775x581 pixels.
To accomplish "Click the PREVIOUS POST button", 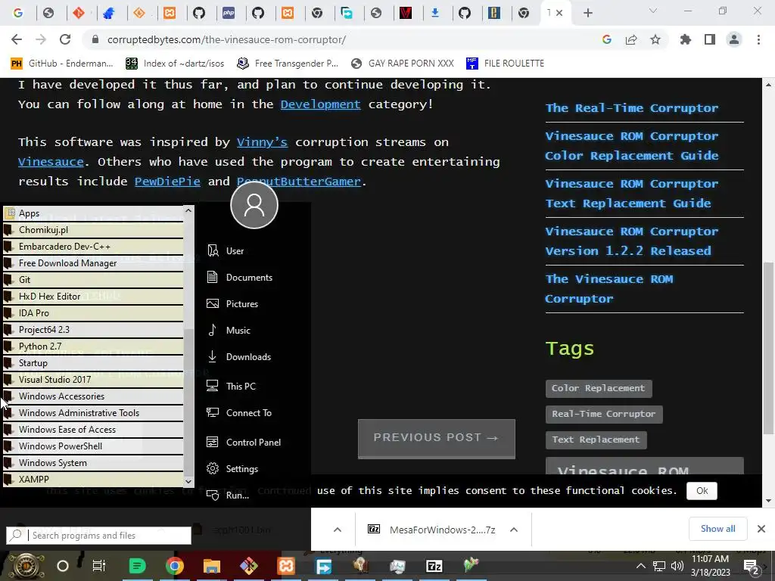I will (437, 439).
